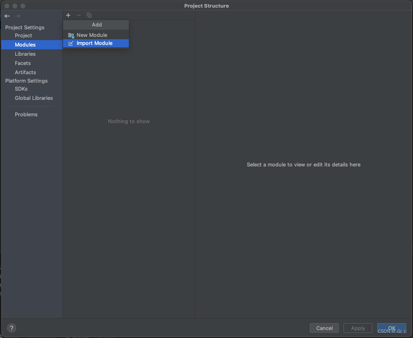This screenshot has width=413, height=338.
Task: Click the Apply button
Action: point(358,328)
